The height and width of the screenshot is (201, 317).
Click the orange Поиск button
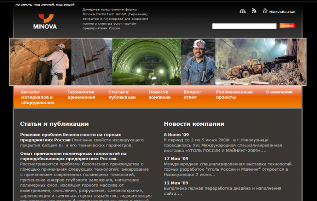tap(287, 26)
